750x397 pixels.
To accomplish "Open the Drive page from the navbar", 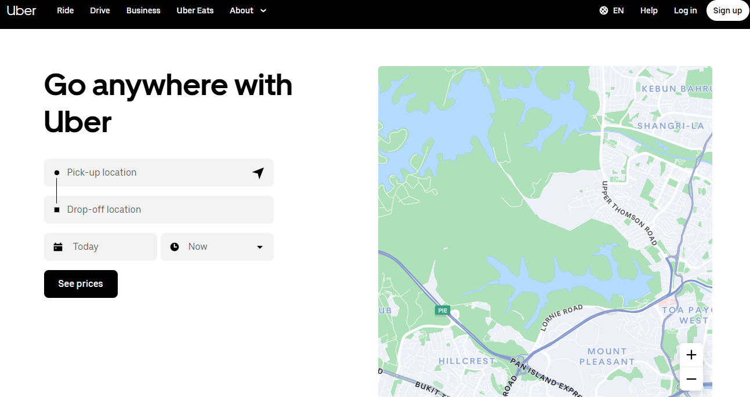I will [x=100, y=10].
